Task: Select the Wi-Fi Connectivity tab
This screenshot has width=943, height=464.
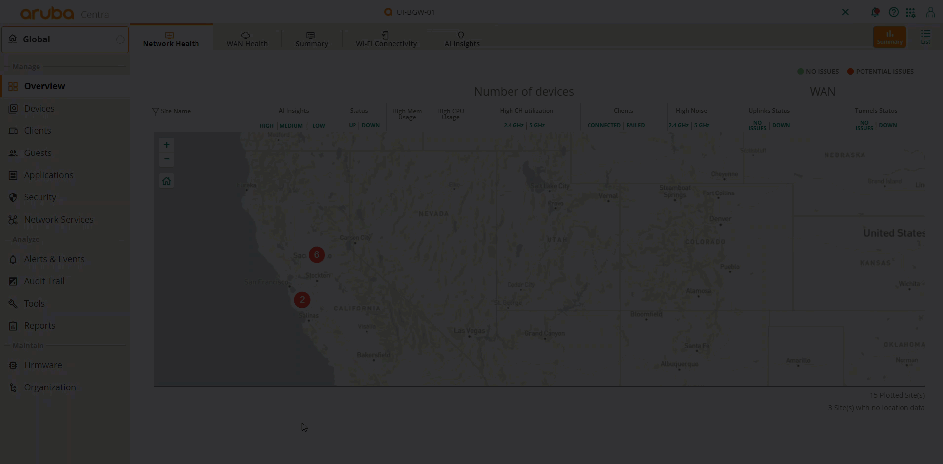Action: click(x=386, y=39)
